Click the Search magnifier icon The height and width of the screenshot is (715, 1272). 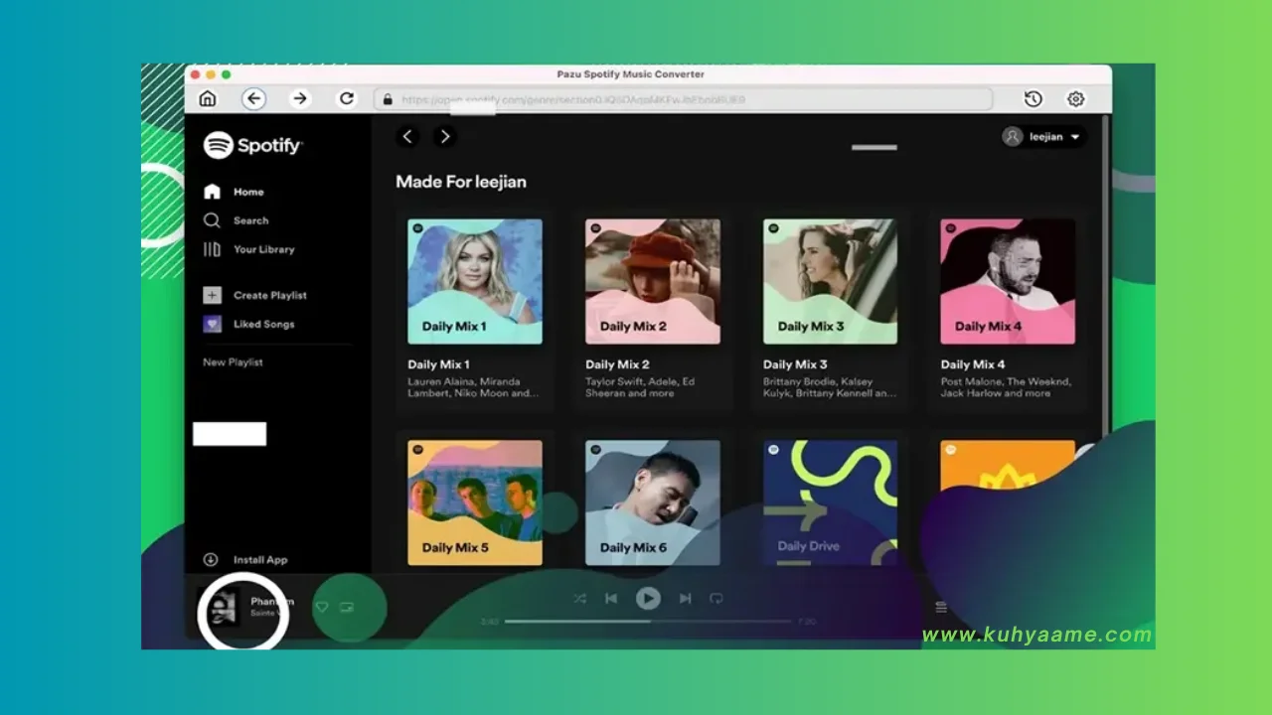212,220
